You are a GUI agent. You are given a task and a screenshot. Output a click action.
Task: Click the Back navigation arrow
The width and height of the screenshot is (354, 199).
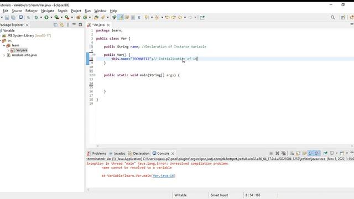pyautogui.click(x=180, y=17)
